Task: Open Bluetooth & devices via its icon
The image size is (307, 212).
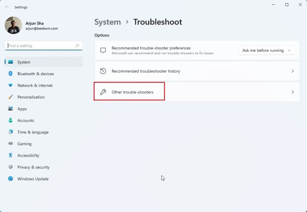Action: [11, 74]
